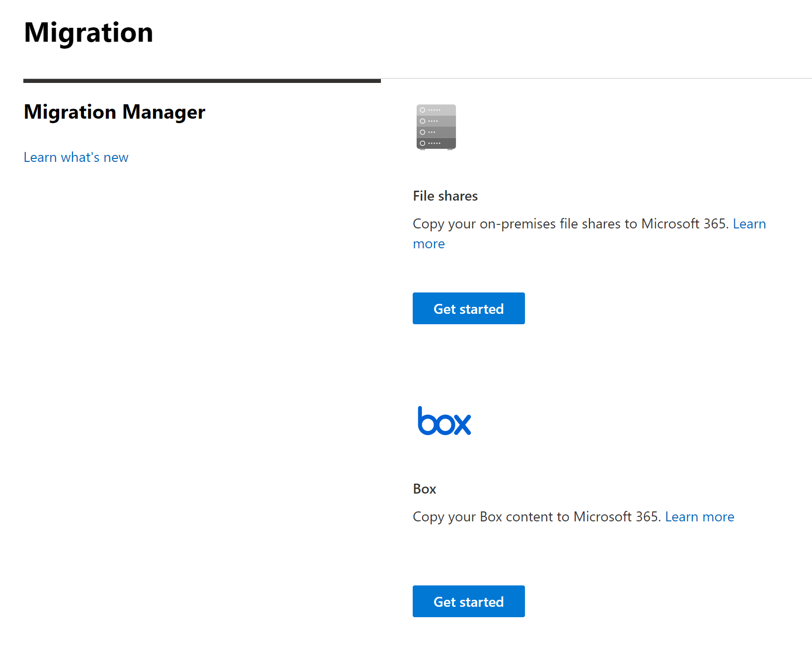Click the 'File shares' section title
Image resolution: width=812 pixels, height=645 pixels.
coord(445,196)
